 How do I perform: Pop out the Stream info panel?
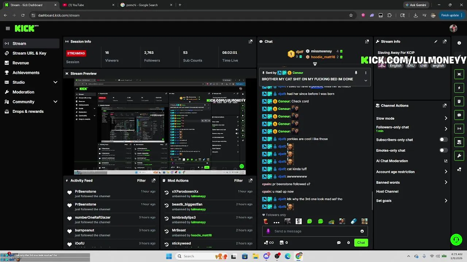click(x=444, y=41)
